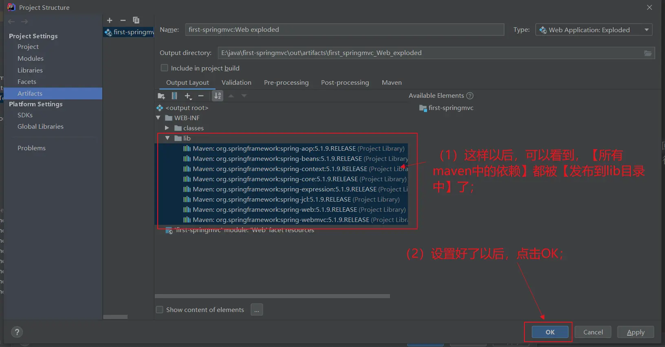Open Problems section
665x347 pixels.
click(x=31, y=148)
